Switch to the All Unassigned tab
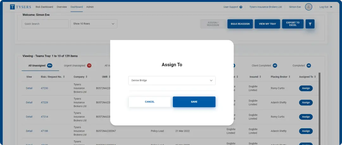 (40, 66)
